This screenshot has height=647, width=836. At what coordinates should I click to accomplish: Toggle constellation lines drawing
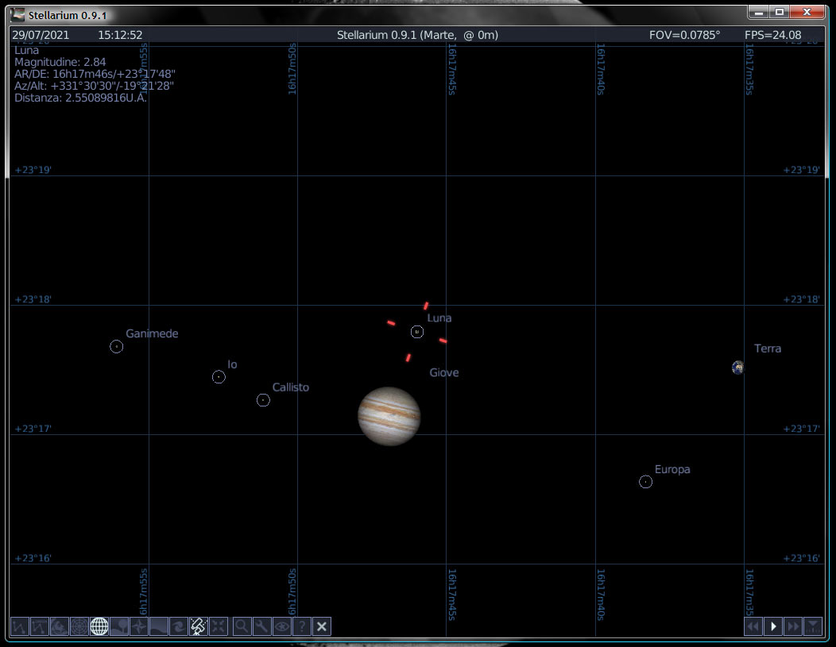[x=20, y=626]
